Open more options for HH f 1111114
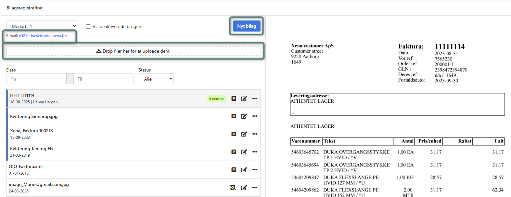Image resolution: width=511 pixels, height=197 pixels. point(255,98)
